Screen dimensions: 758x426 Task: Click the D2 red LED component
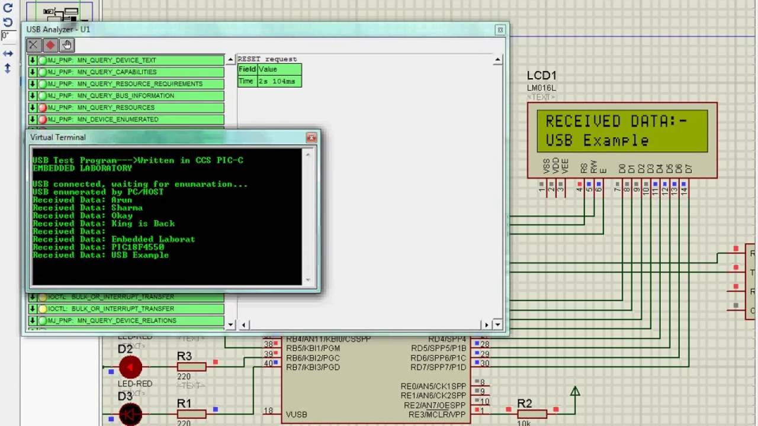[x=130, y=367]
